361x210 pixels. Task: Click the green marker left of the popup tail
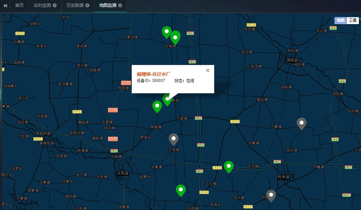(157, 106)
